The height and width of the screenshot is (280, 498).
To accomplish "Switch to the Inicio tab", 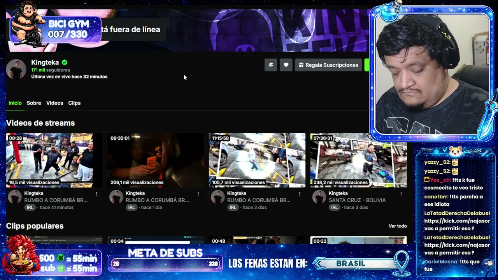I will (x=15, y=103).
